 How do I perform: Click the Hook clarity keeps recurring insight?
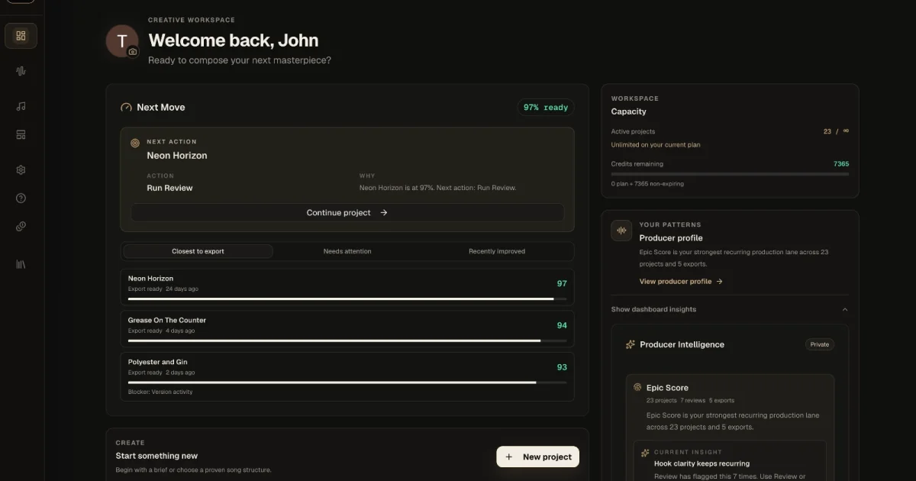coord(702,463)
